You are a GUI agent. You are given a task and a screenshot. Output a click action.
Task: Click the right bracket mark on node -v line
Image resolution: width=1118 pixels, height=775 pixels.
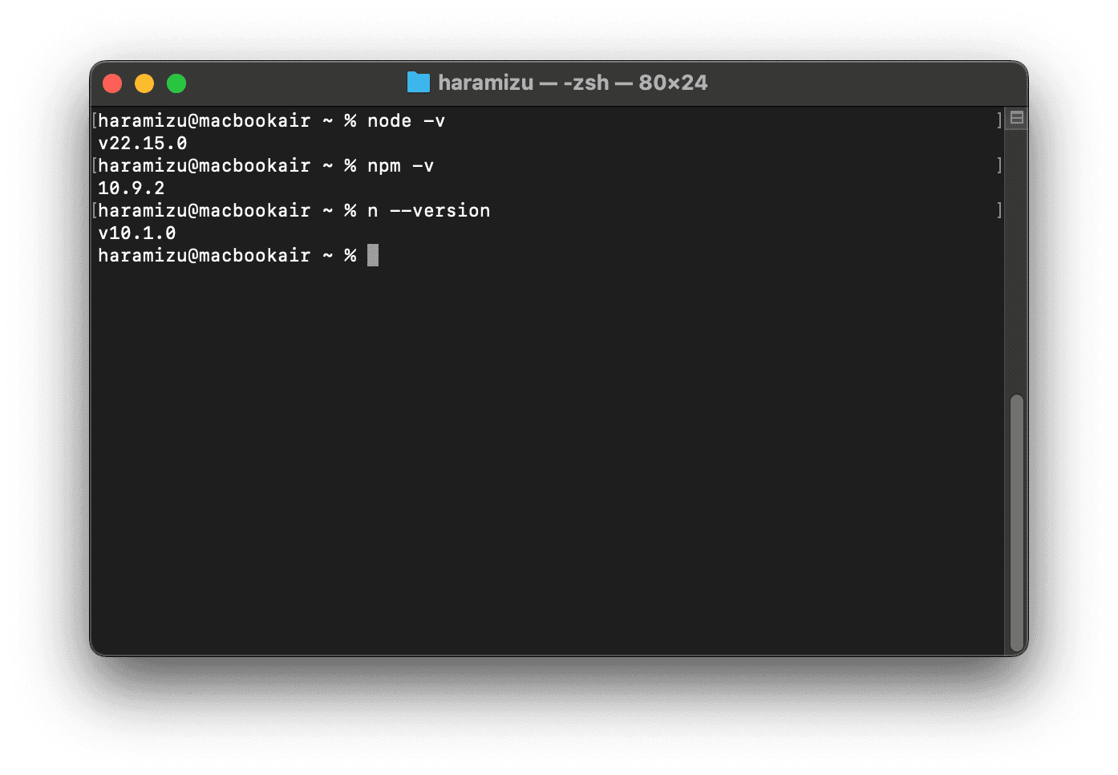999,120
